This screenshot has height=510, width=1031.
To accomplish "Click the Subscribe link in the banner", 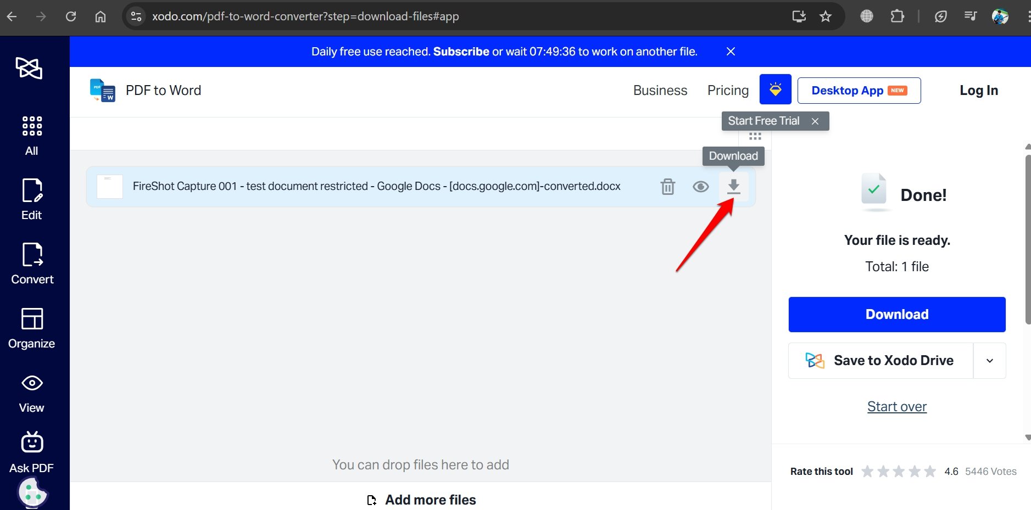I will 461,52.
